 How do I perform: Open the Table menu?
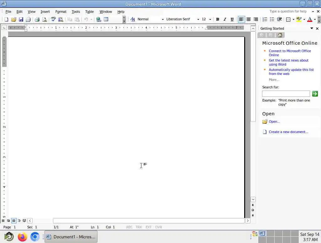tap(89, 12)
